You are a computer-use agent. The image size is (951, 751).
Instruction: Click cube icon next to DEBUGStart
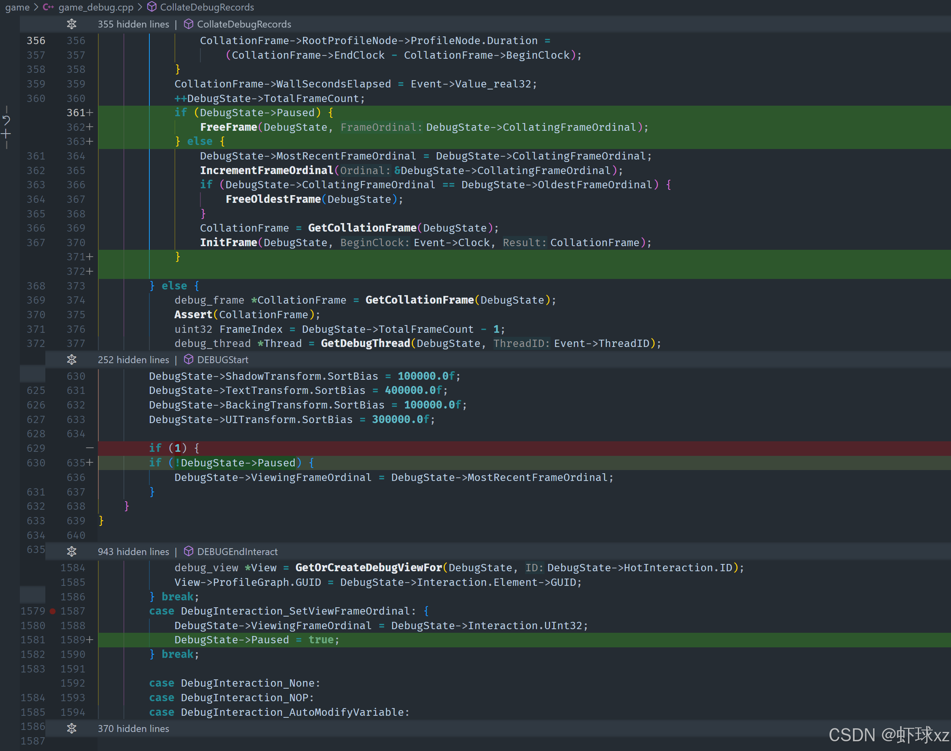pos(189,360)
